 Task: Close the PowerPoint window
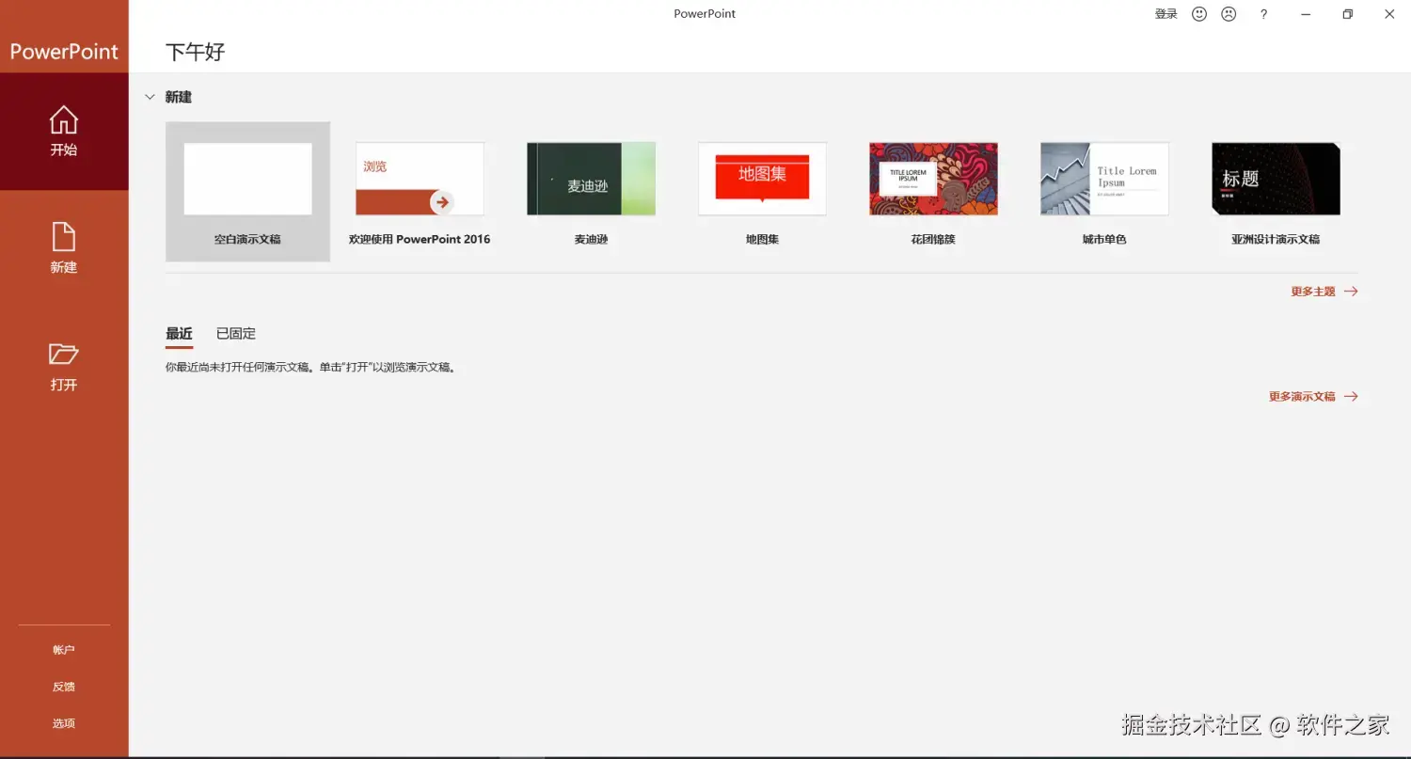[1390, 14]
